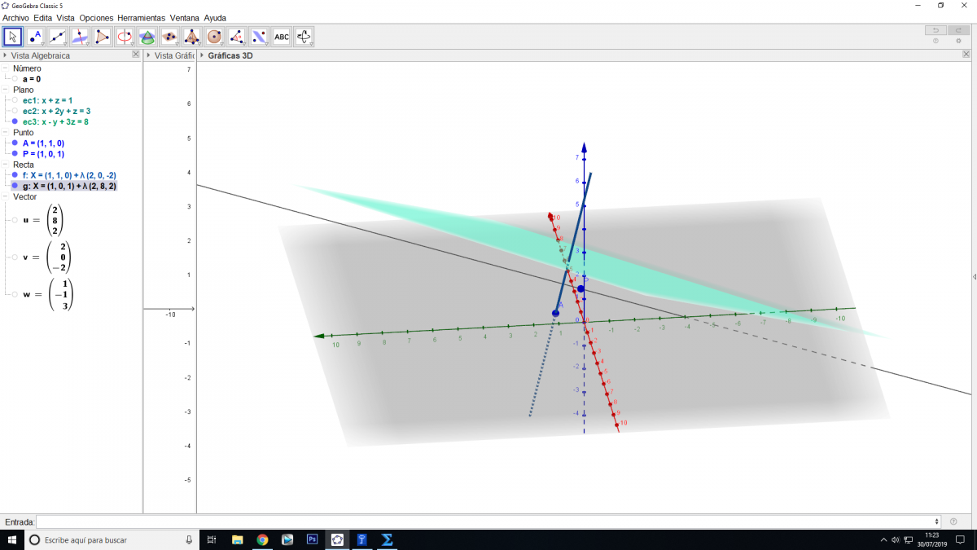Toggle visibility of point A

(x=15, y=143)
